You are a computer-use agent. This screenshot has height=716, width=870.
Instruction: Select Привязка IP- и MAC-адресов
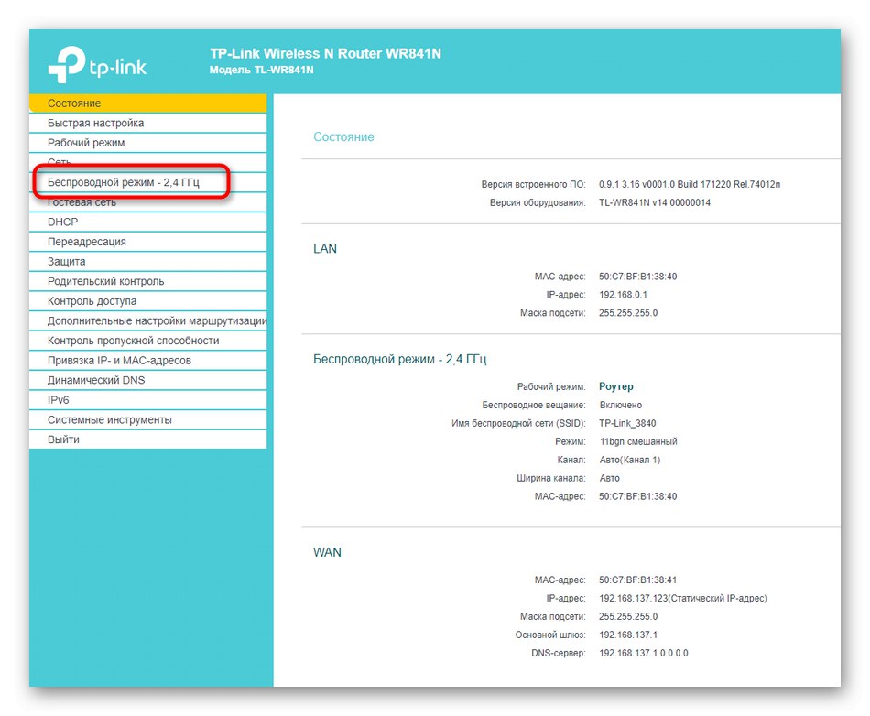(120, 360)
